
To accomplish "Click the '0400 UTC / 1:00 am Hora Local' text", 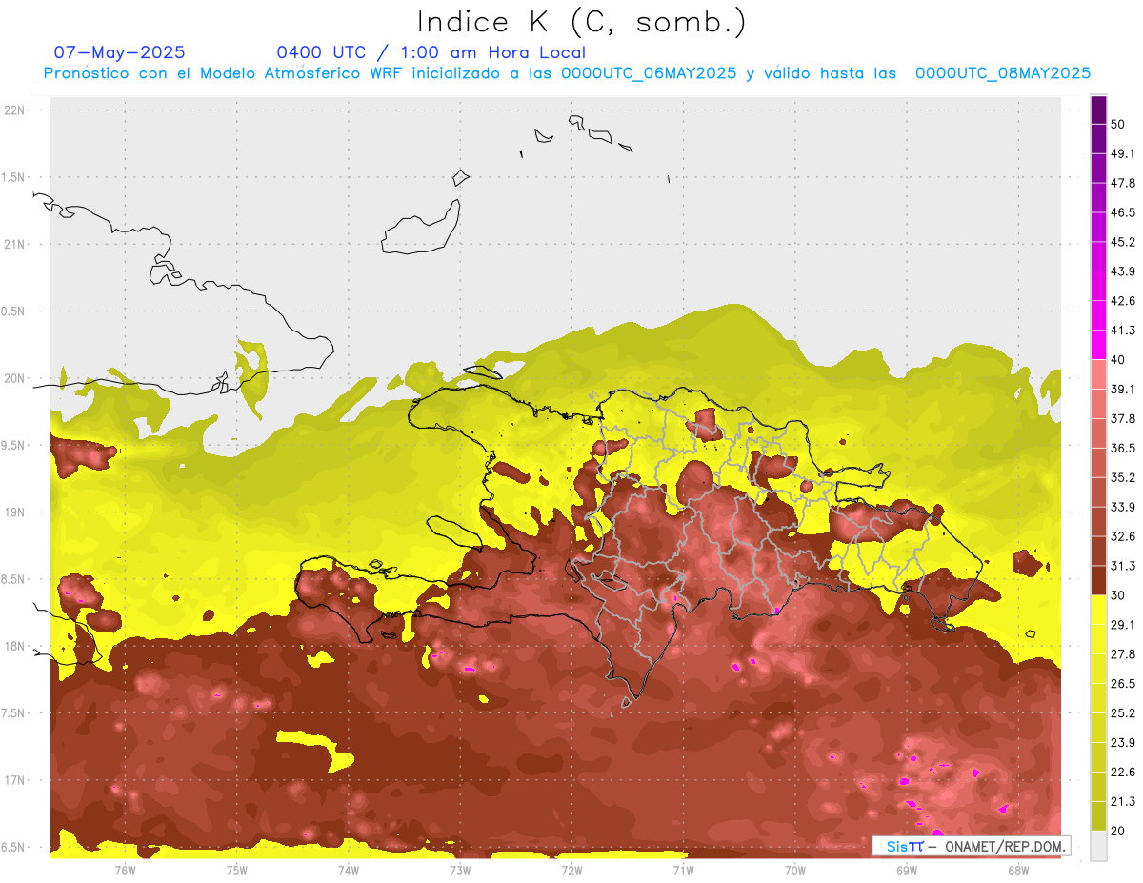I will (431, 52).
